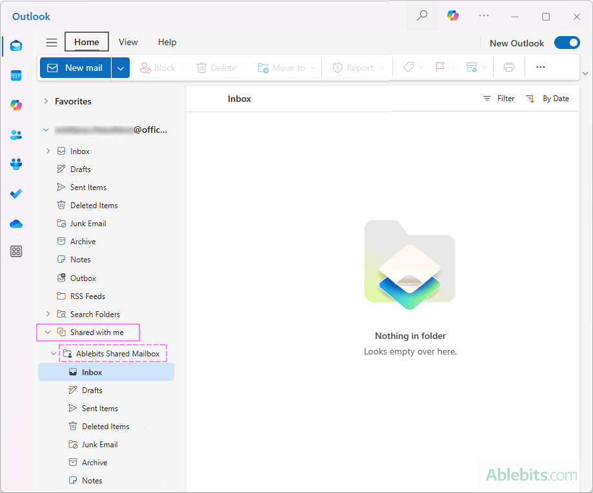Switch to the View tab
This screenshot has width=593, height=493.
pos(128,43)
